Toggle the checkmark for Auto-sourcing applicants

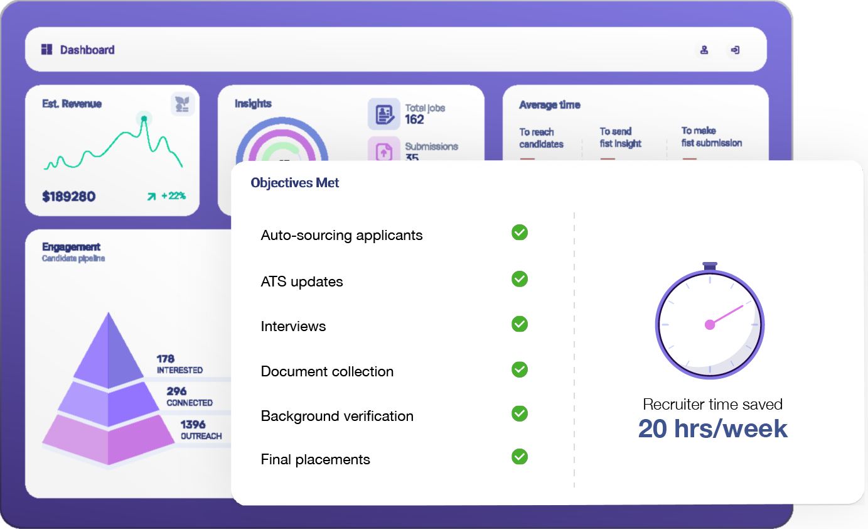[519, 232]
